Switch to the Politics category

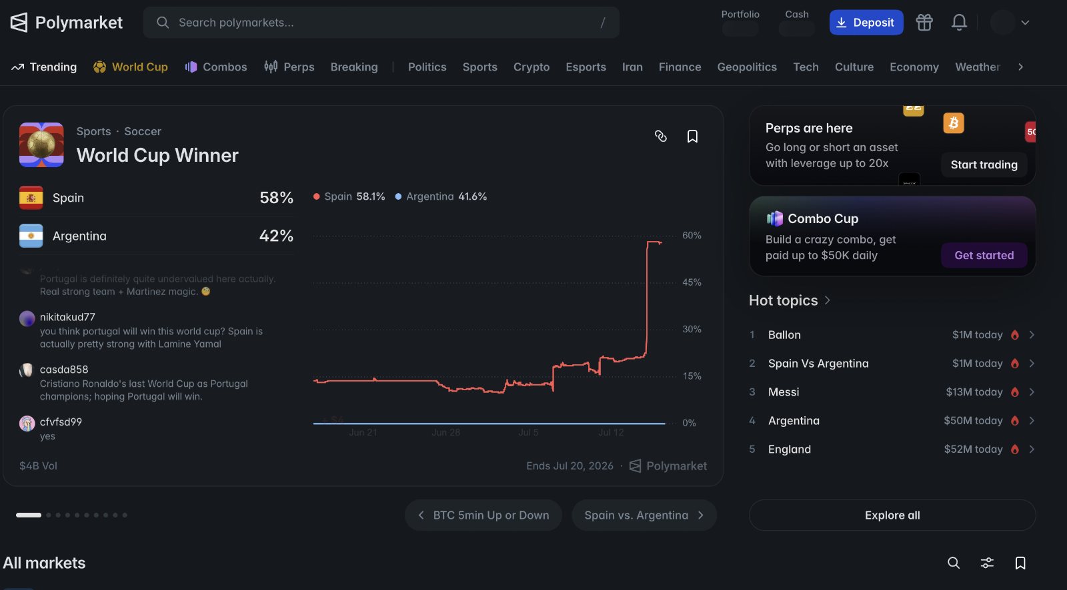click(427, 67)
